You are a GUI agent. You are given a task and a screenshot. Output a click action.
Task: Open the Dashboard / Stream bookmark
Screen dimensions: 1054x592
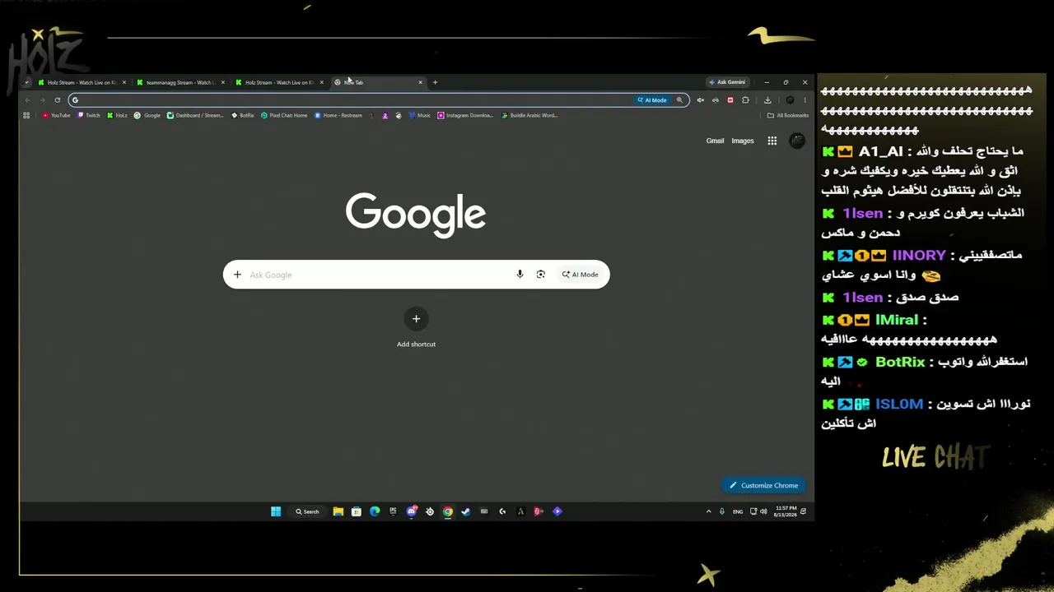[195, 115]
